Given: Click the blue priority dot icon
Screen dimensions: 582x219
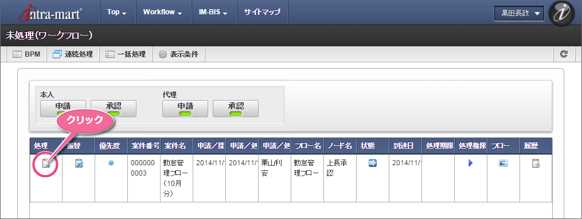Looking at the screenshot, I should click(x=111, y=163).
